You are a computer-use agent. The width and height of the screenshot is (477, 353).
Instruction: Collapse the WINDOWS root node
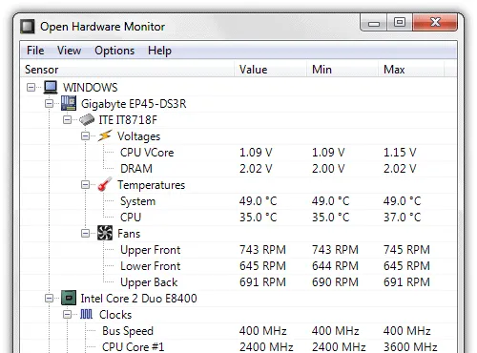click(31, 87)
